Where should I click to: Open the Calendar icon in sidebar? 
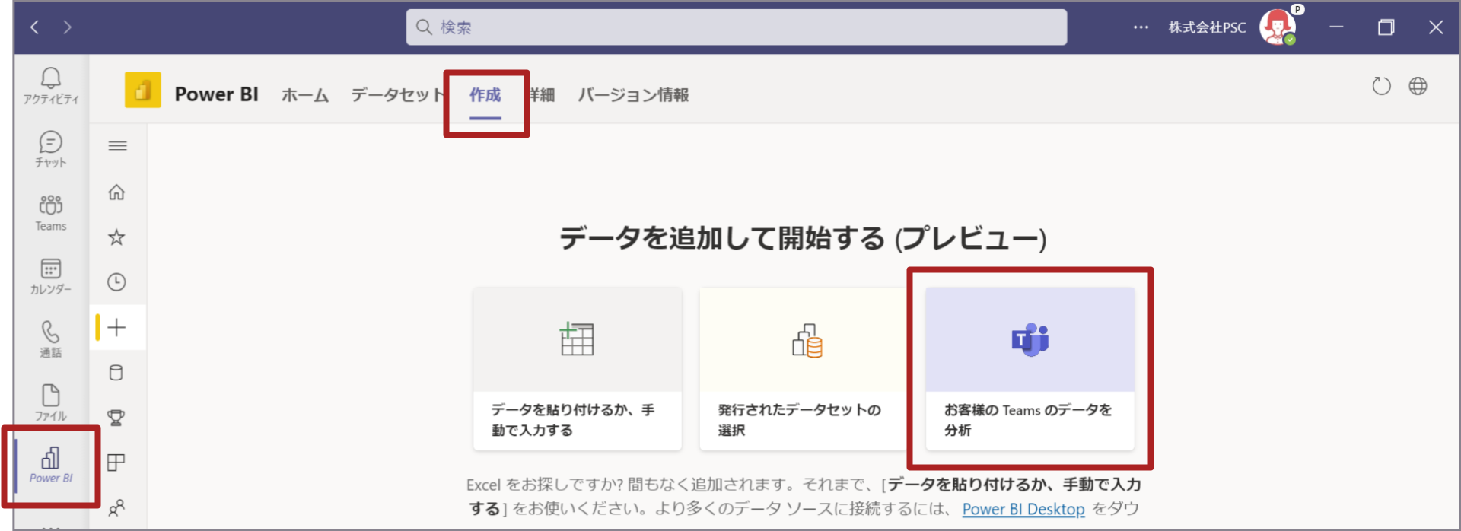click(50, 275)
